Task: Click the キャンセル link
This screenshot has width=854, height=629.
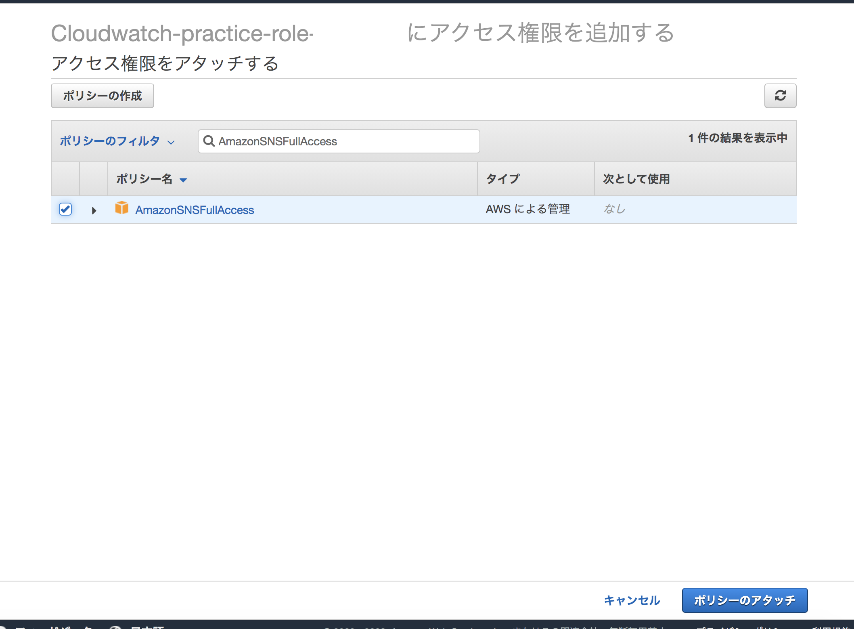Action: point(632,601)
